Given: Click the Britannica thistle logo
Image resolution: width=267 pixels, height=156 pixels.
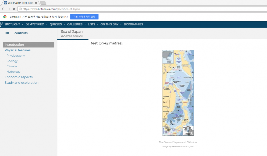Looking at the screenshot, I should click(1, 24).
